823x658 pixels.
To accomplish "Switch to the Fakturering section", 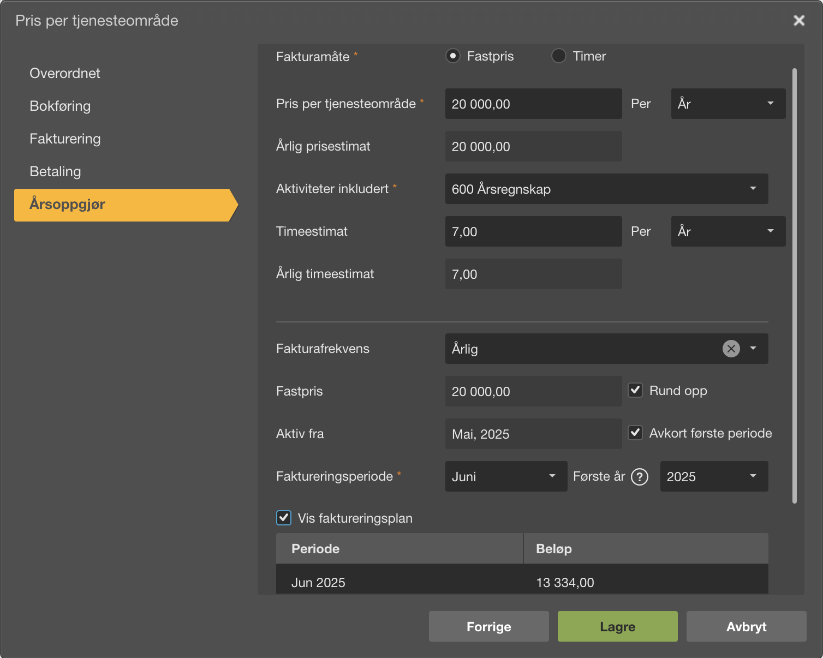I will [65, 139].
